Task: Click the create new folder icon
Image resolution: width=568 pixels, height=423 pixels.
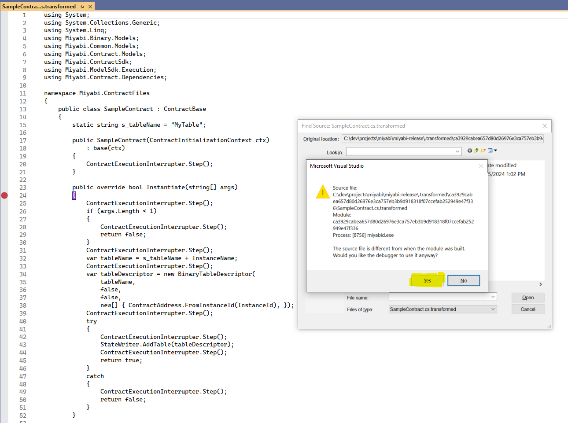Action: pos(483,151)
